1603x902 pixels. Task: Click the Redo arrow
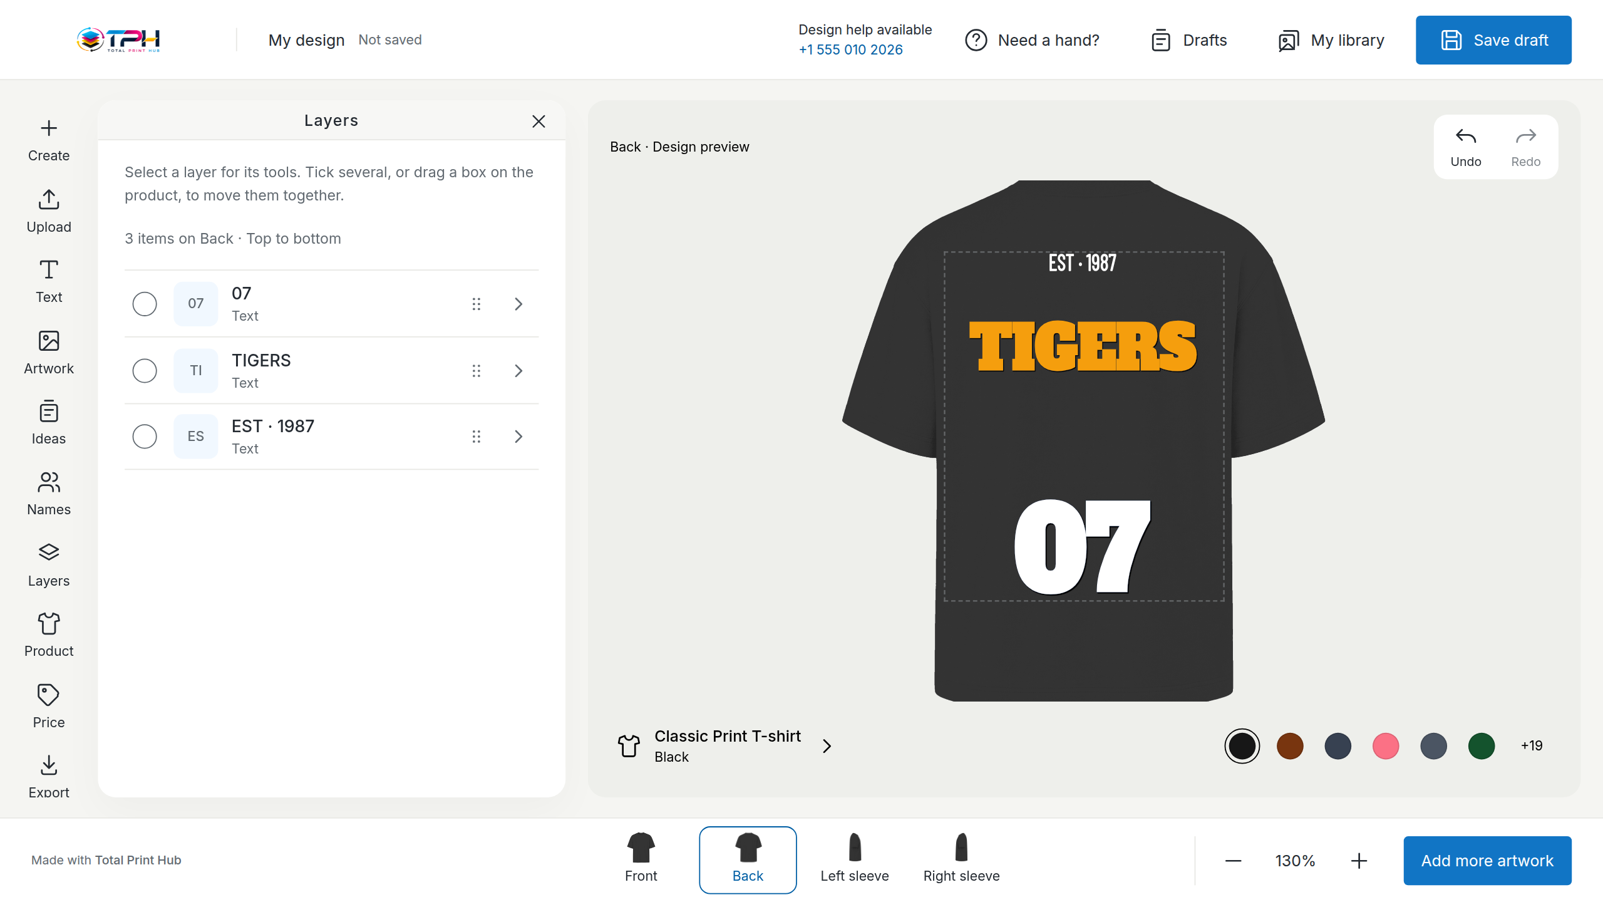point(1525,147)
